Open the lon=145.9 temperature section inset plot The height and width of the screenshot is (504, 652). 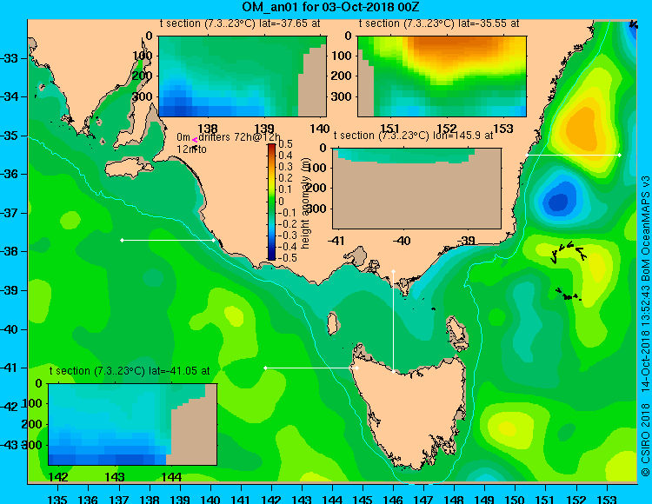coord(416,189)
